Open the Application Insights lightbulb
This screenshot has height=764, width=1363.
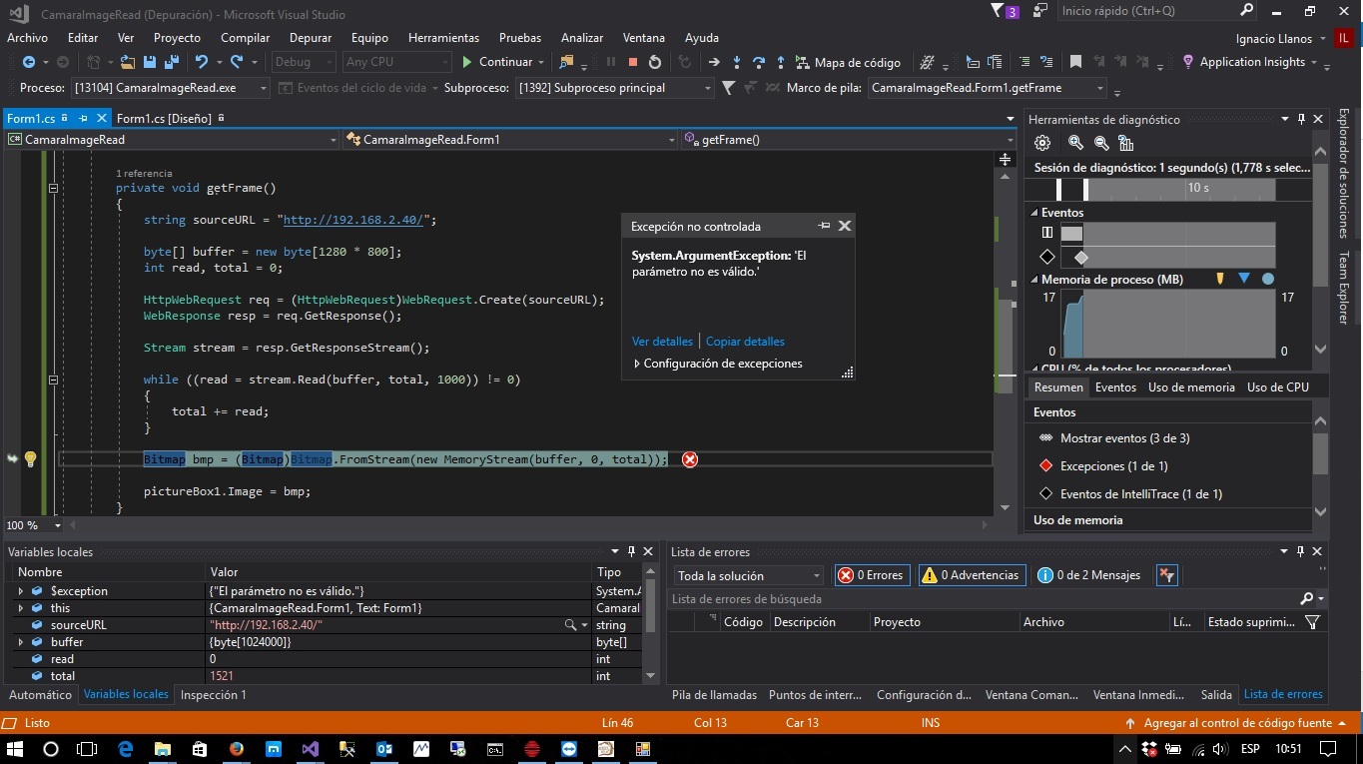[x=1188, y=62]
